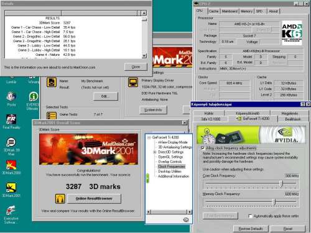Screen dimensions: 311x233
Task: Click Reset button in display properties
Action: (288, 229)
